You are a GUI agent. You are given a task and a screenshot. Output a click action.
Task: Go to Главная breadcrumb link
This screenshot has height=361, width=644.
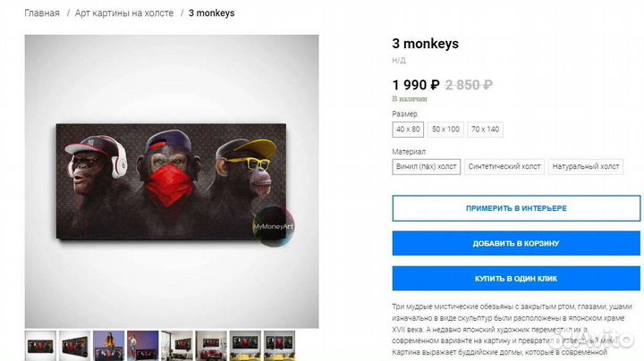(x=42, y=13)
